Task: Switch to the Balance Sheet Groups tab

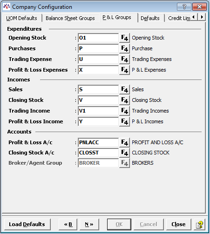Action: point(70,18)
